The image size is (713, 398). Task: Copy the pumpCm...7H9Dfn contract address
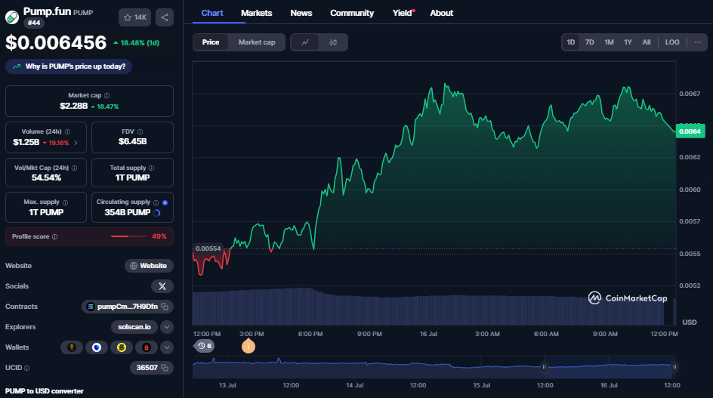point(165,307)
